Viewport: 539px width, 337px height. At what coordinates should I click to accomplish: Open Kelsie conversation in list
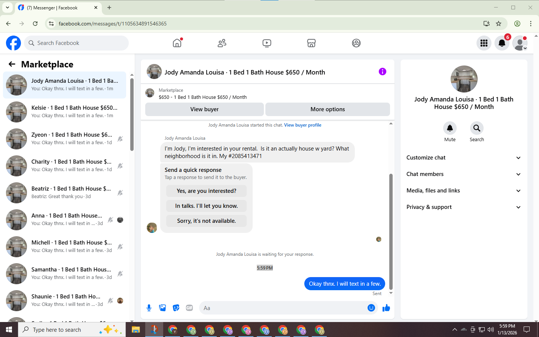[x=64, y=112]
